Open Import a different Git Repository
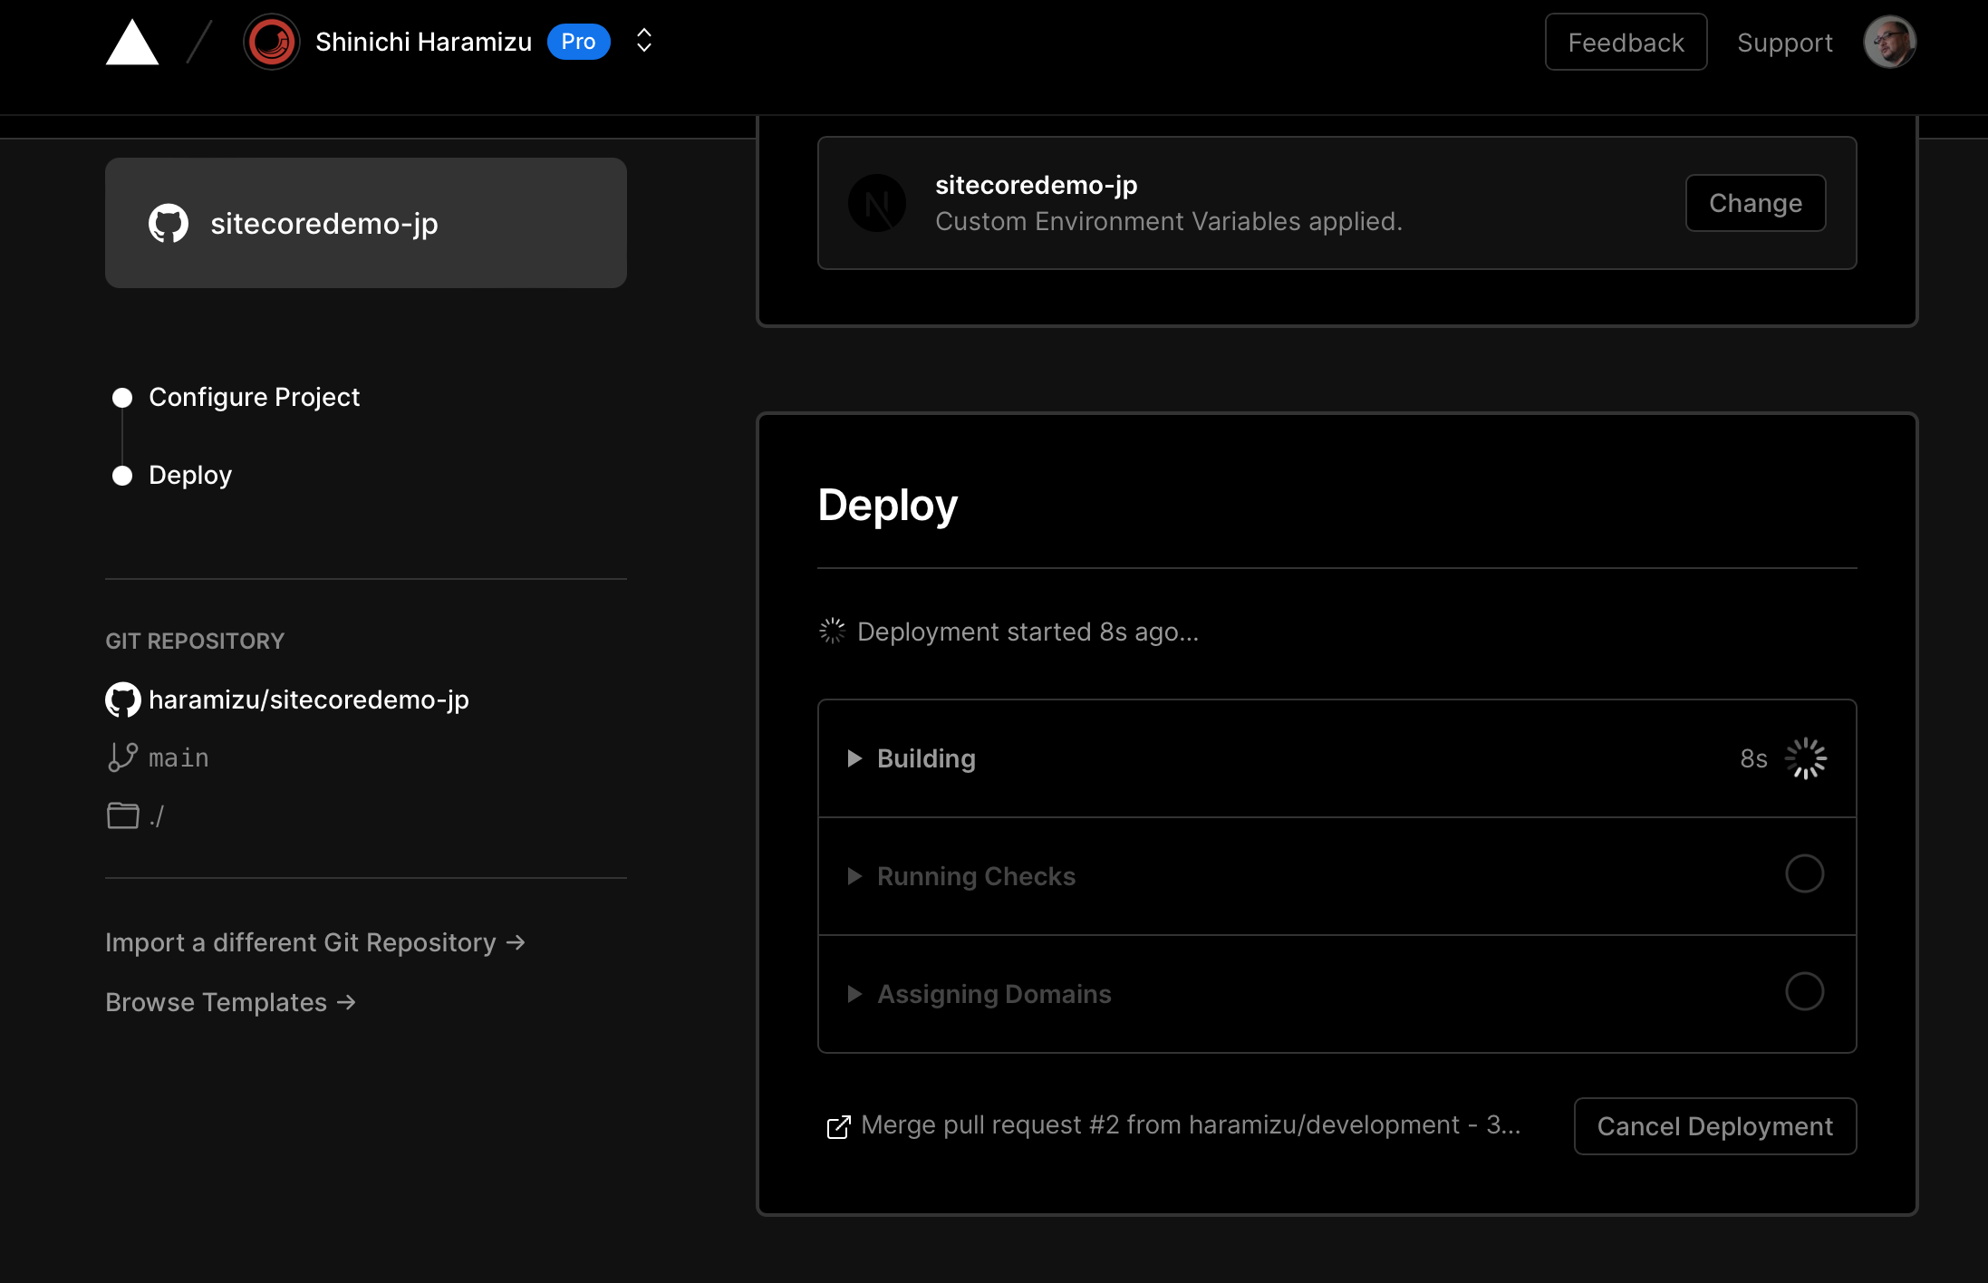 [x=315, y=942]
